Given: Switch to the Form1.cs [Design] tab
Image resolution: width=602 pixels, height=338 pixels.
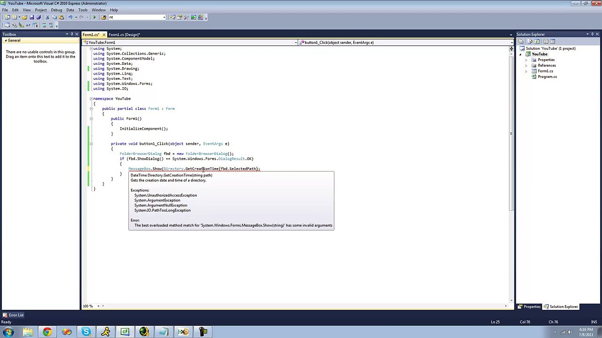Looking at the screenshot, I should point(124,35).
